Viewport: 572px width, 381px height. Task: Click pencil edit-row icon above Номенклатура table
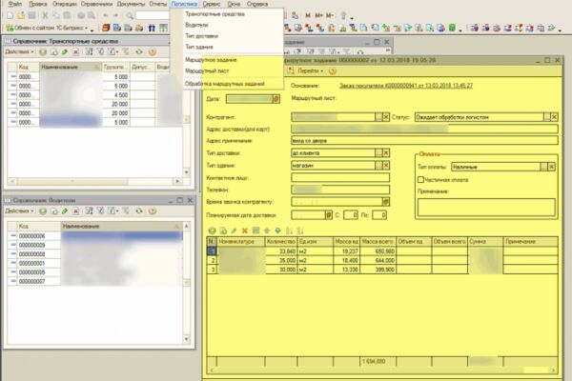coord(234,231)
